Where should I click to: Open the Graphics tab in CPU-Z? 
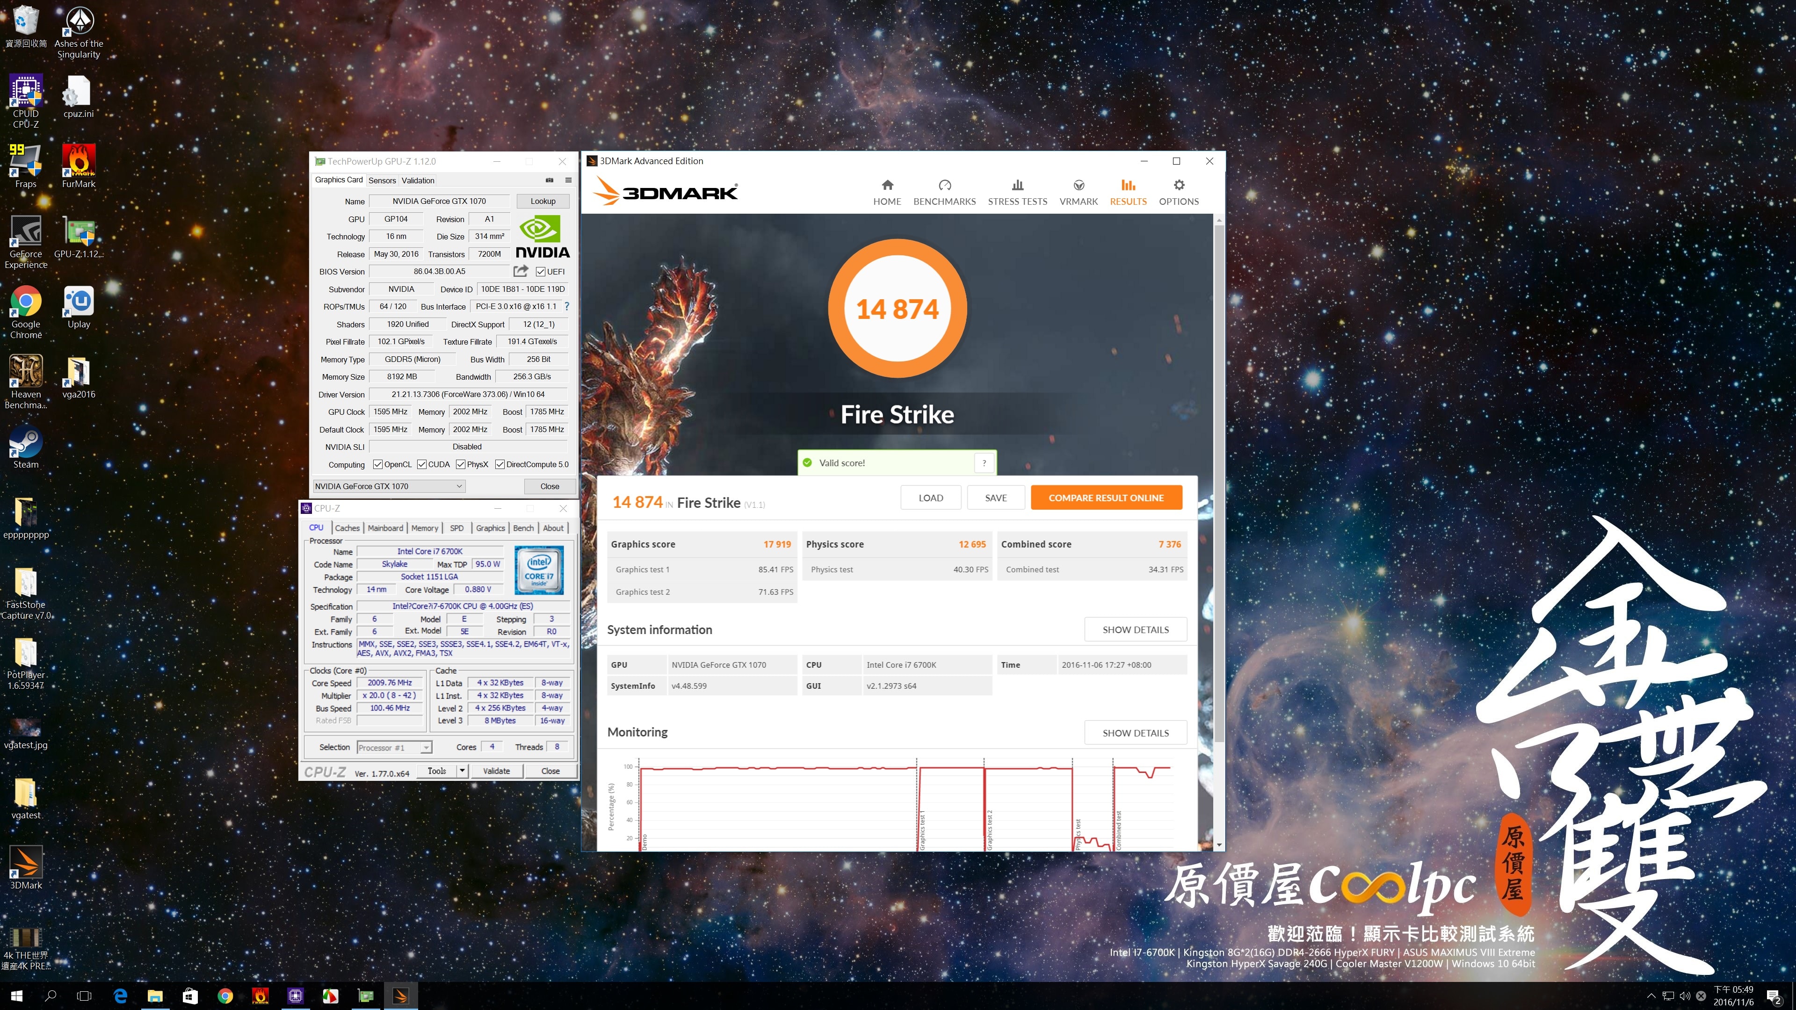[490, 527]
